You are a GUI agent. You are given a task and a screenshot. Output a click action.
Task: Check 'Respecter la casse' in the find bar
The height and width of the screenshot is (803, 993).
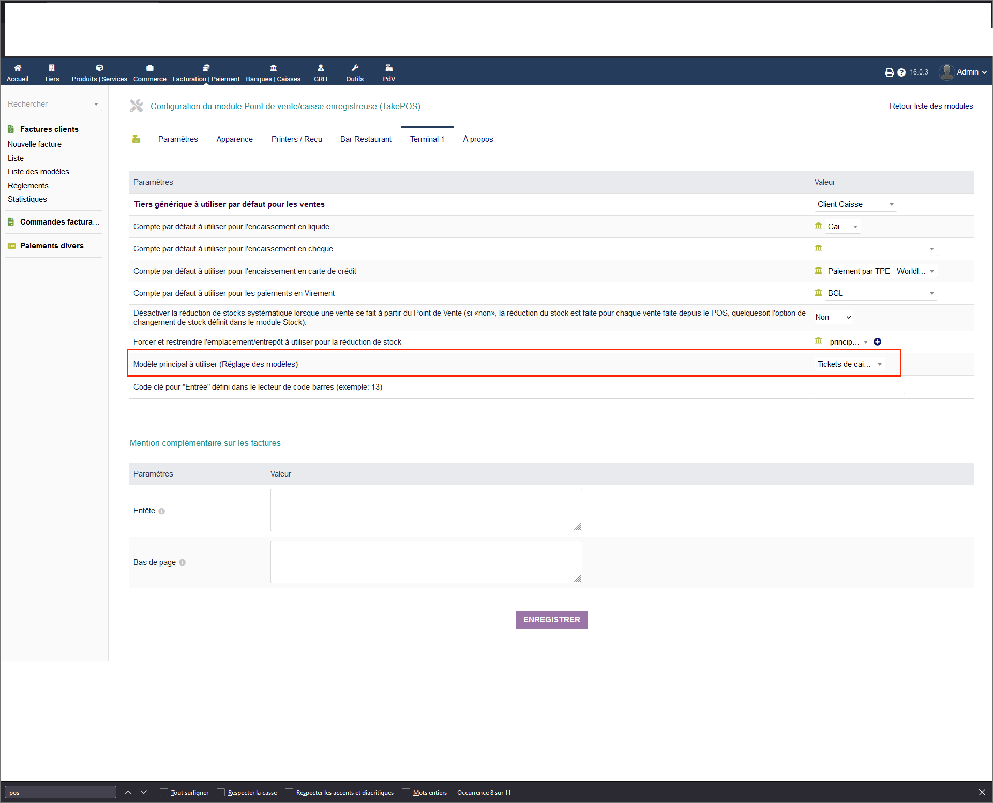pyautogui.click(x=221, y=792)
